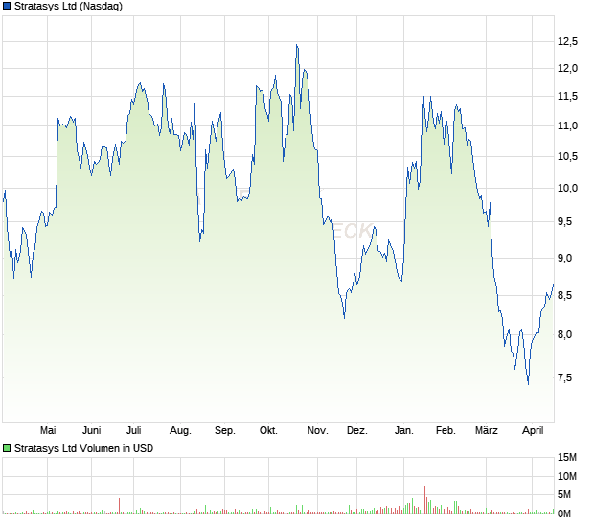Click the 'Jan.' month label

point(404,430)
